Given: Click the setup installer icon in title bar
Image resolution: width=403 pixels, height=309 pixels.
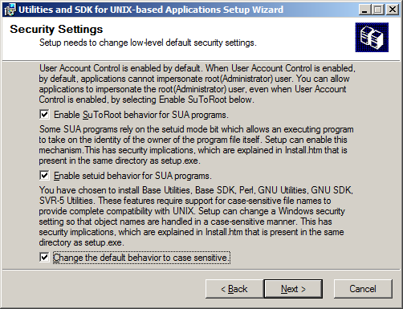Looking at the screenshot, I should pos(10,10).
